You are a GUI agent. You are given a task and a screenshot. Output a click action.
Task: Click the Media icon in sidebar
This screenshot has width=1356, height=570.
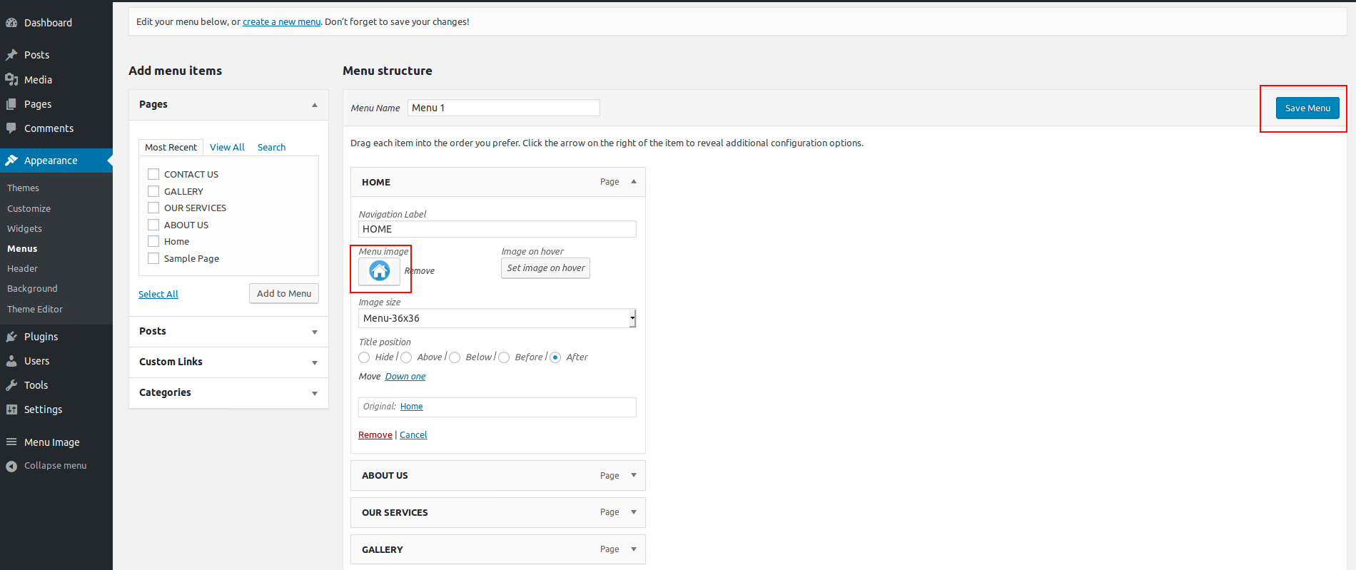coord(11,80)
